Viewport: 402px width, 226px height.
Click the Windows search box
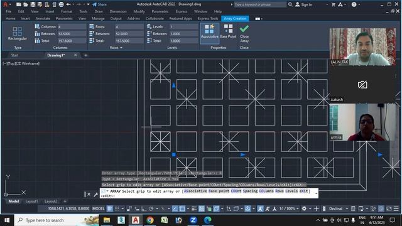[57, 220]
